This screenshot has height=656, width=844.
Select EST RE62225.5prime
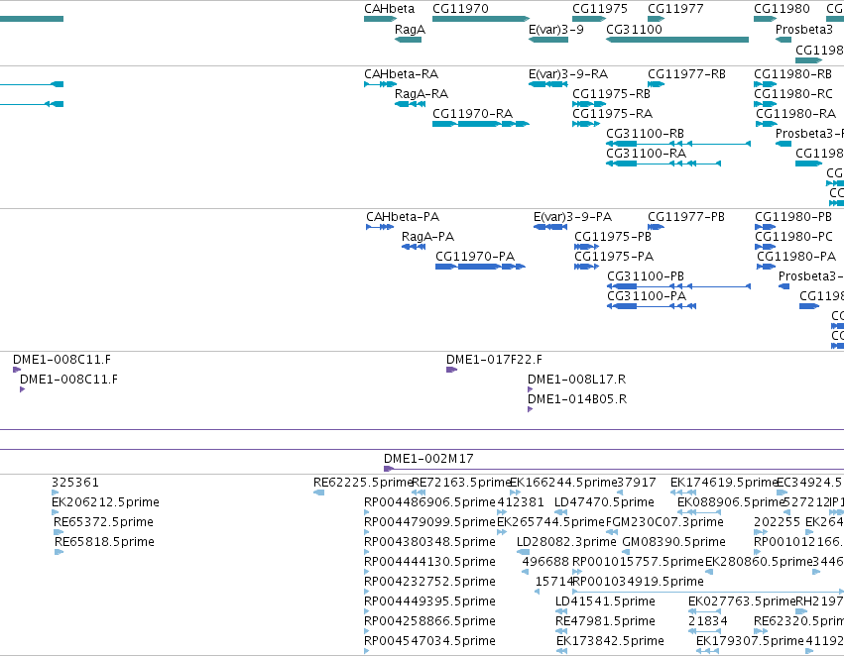(x=318, y=492)
